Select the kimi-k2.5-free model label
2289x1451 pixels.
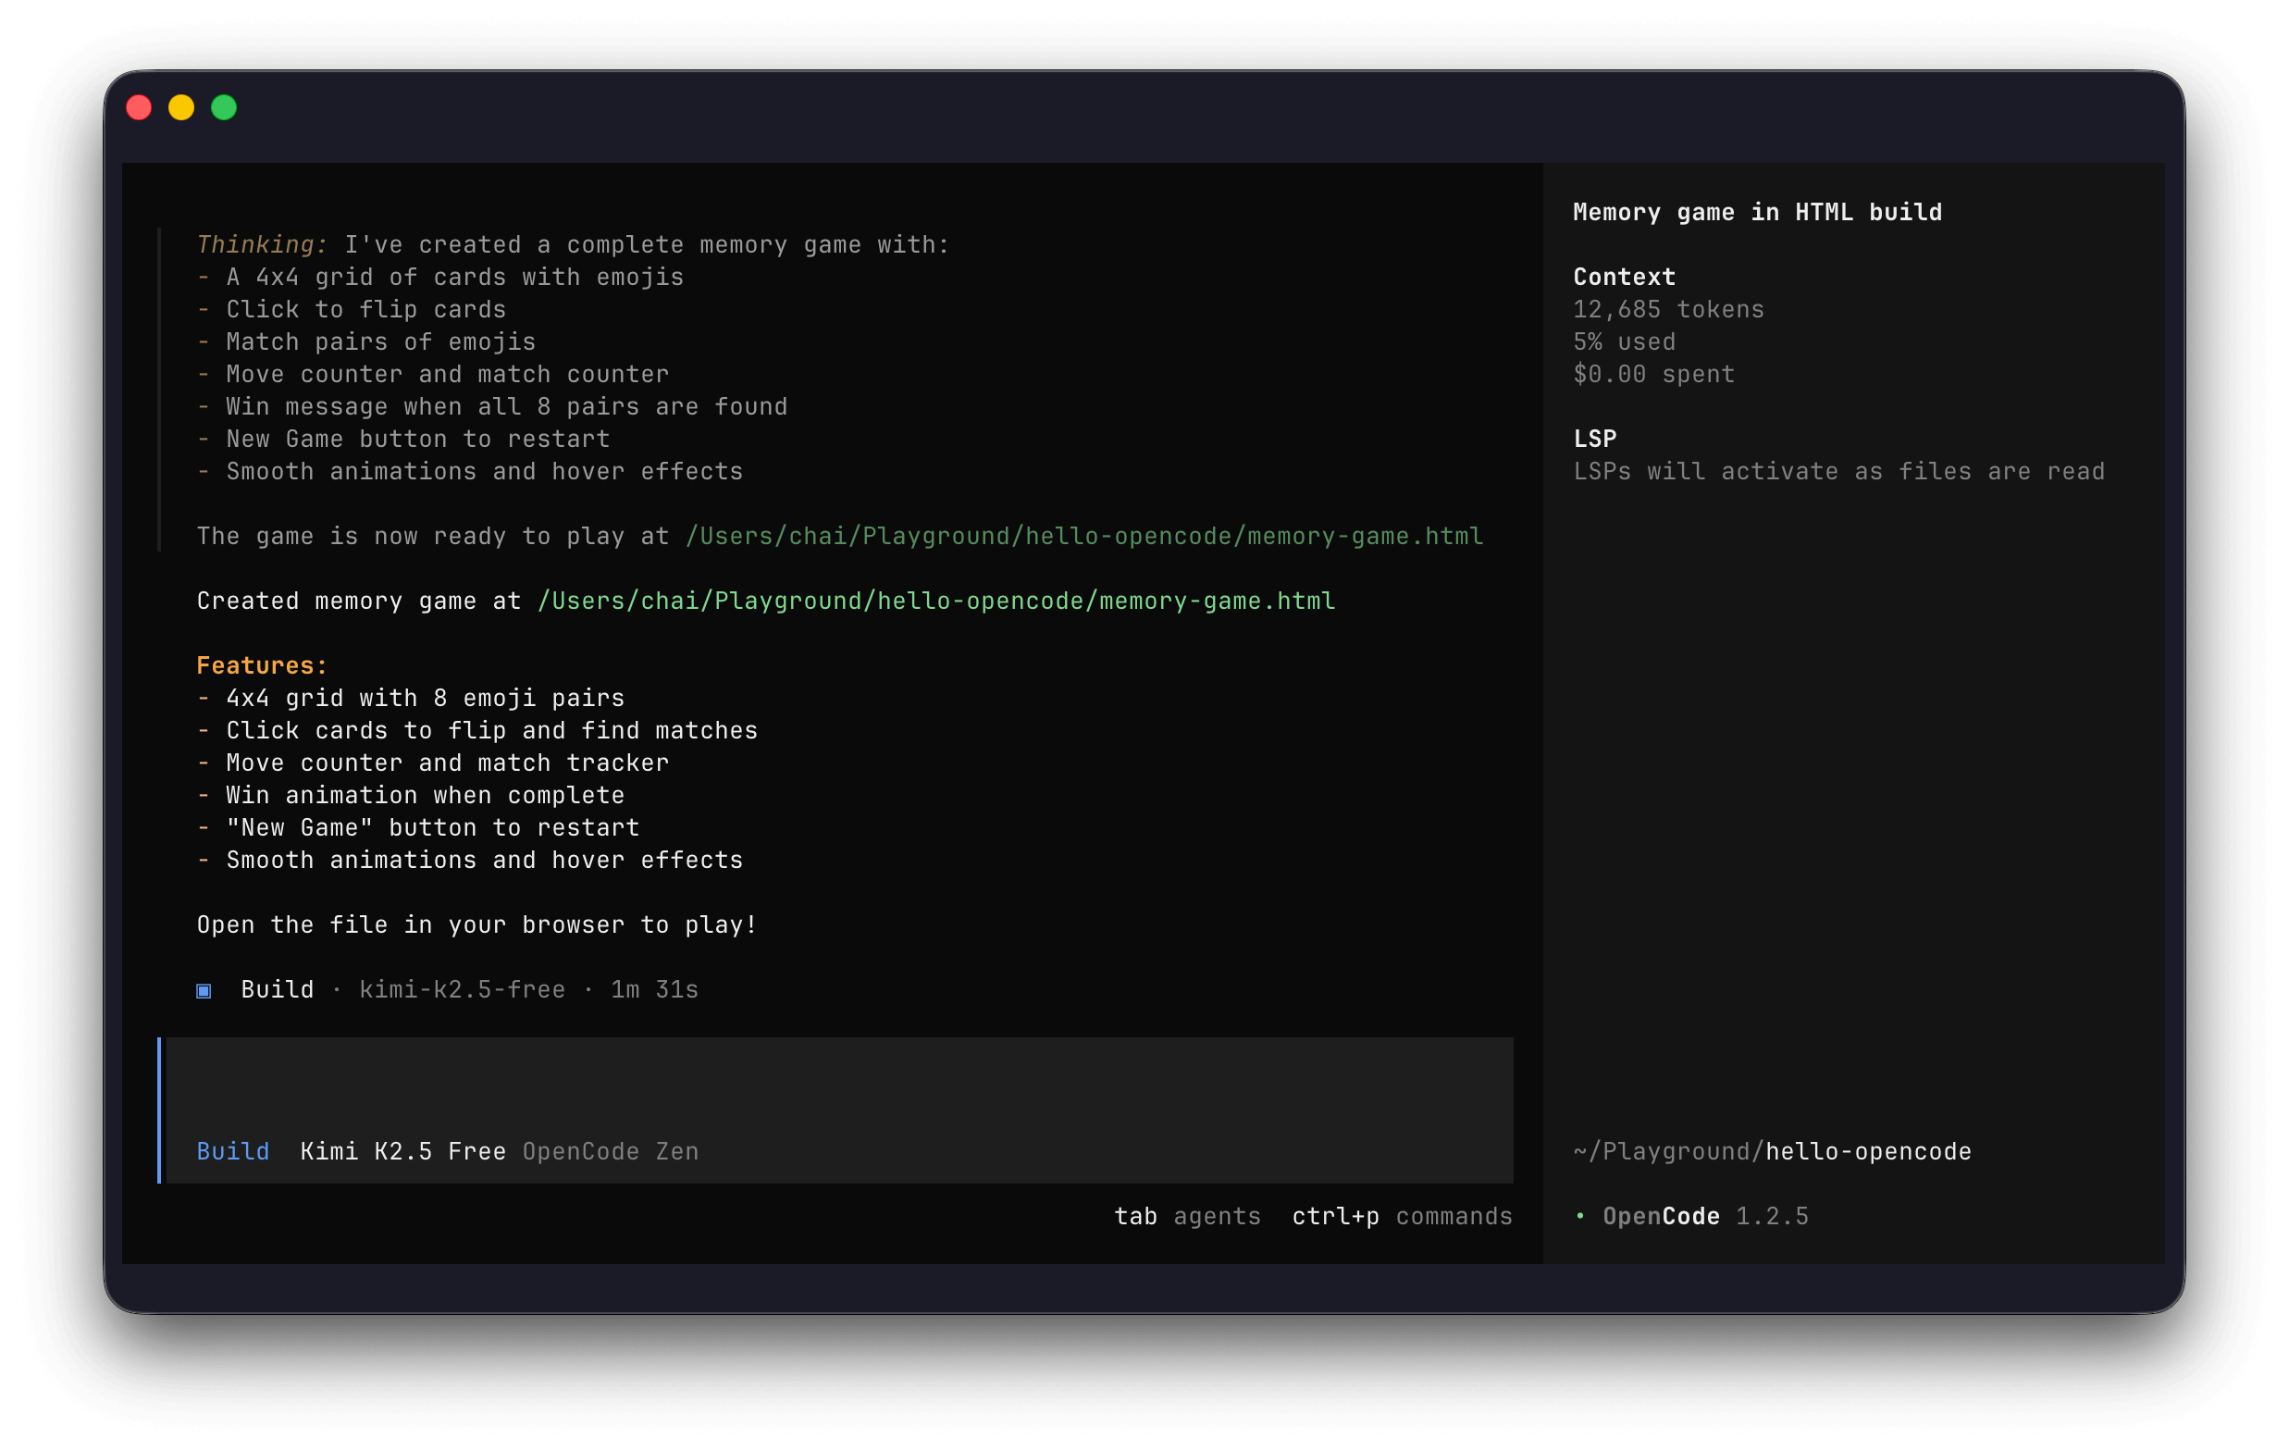click(x=461, y=990)
